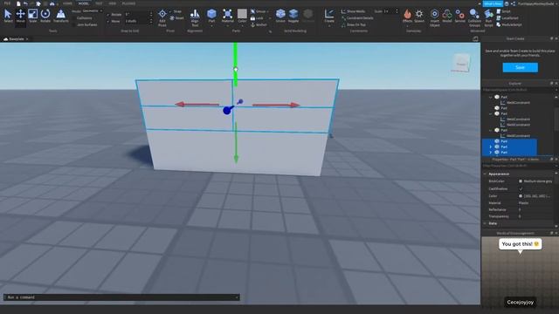Activate the Rotate tool

[45, 16]
